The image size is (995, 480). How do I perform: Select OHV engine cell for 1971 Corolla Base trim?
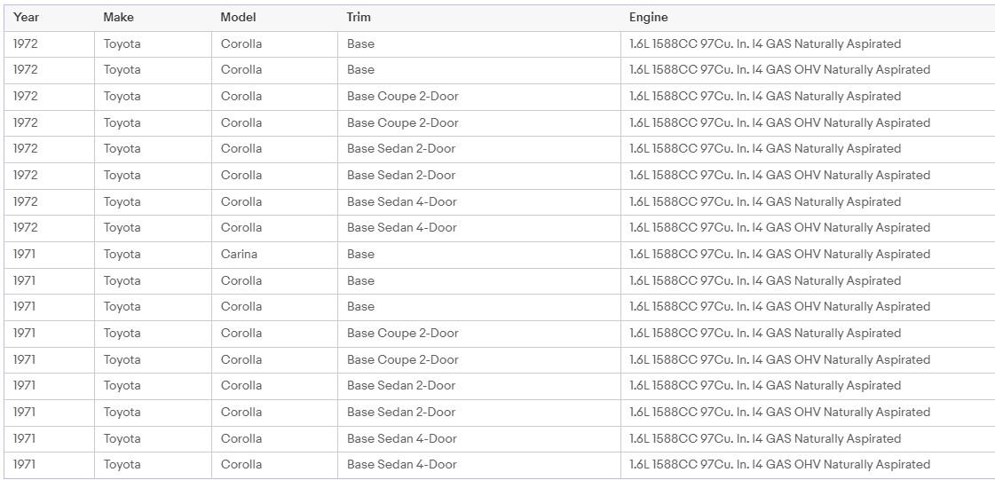[779, 306]
